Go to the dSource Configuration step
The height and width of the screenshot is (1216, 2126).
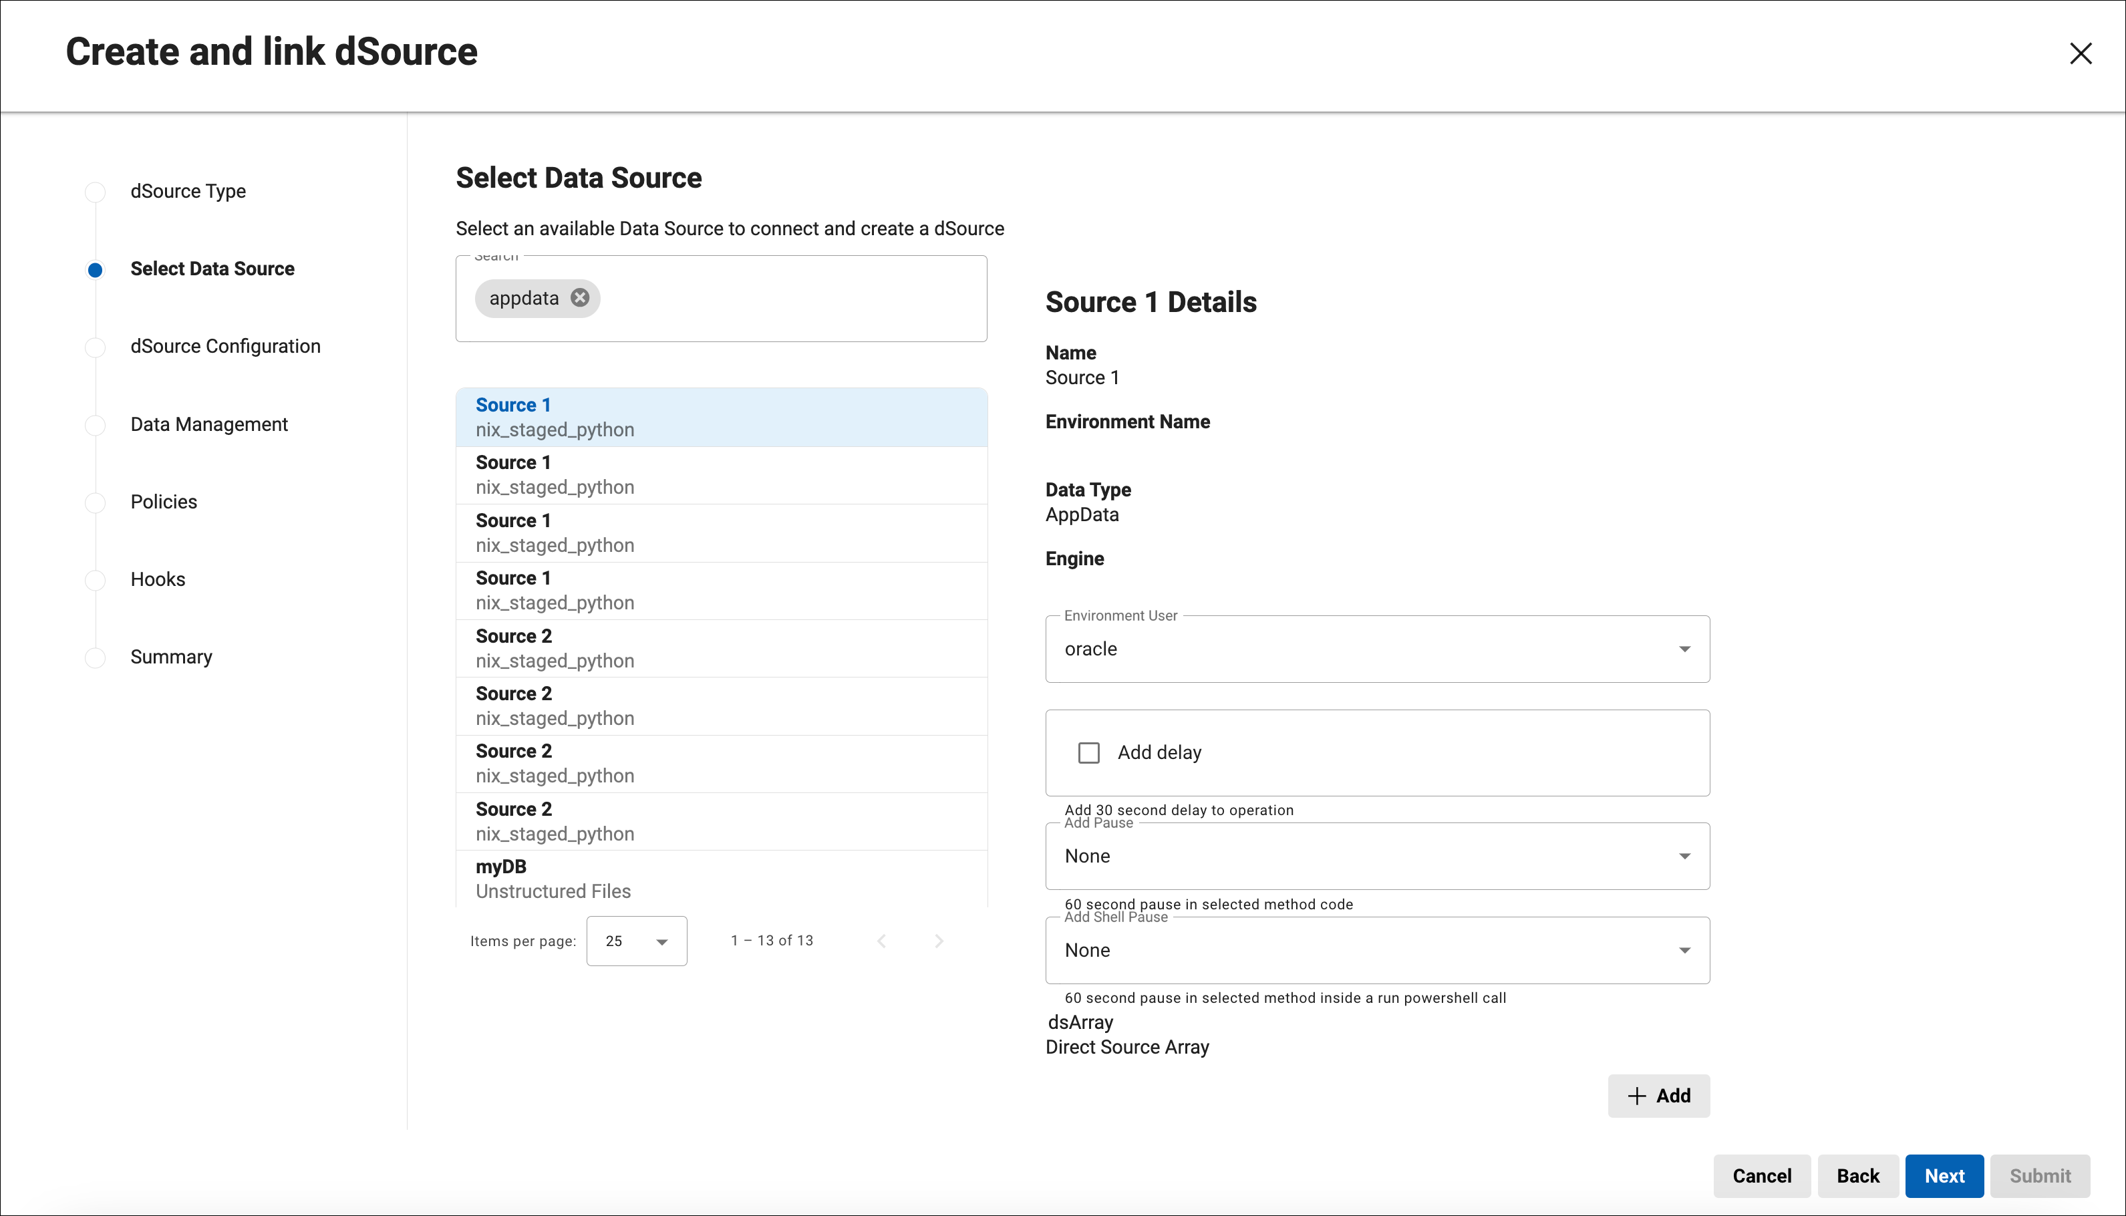click(x=95, y=347)
